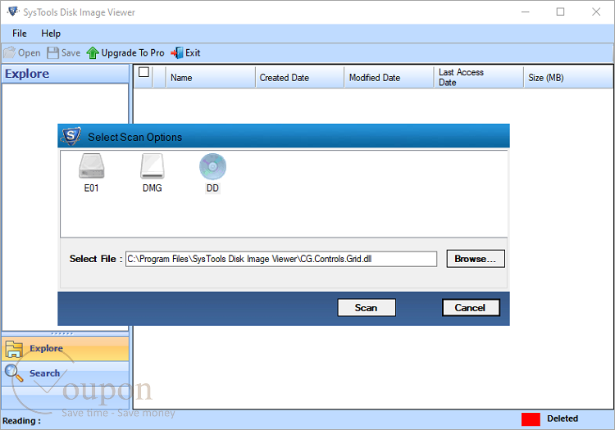Sort by the Created Date column header

point(299,78)
